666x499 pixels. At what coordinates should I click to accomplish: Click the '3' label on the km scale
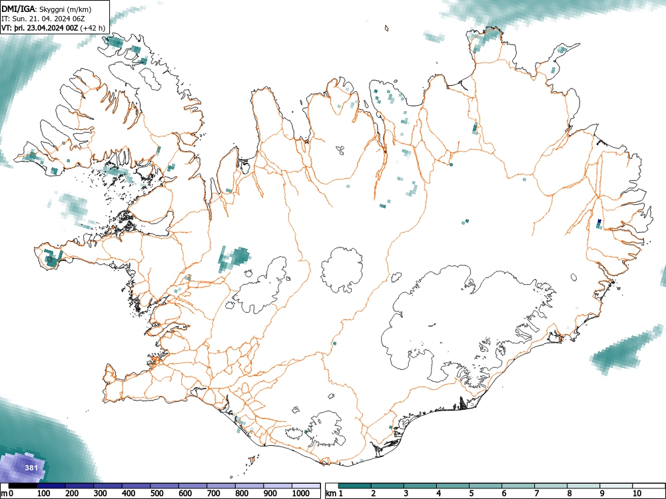point(406,493)
